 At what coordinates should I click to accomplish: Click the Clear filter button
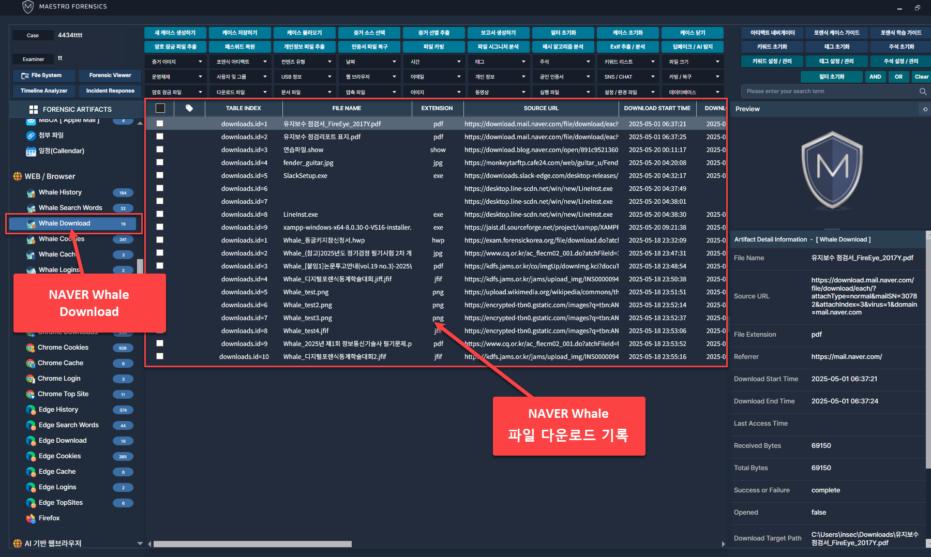[x=921, y=77]
